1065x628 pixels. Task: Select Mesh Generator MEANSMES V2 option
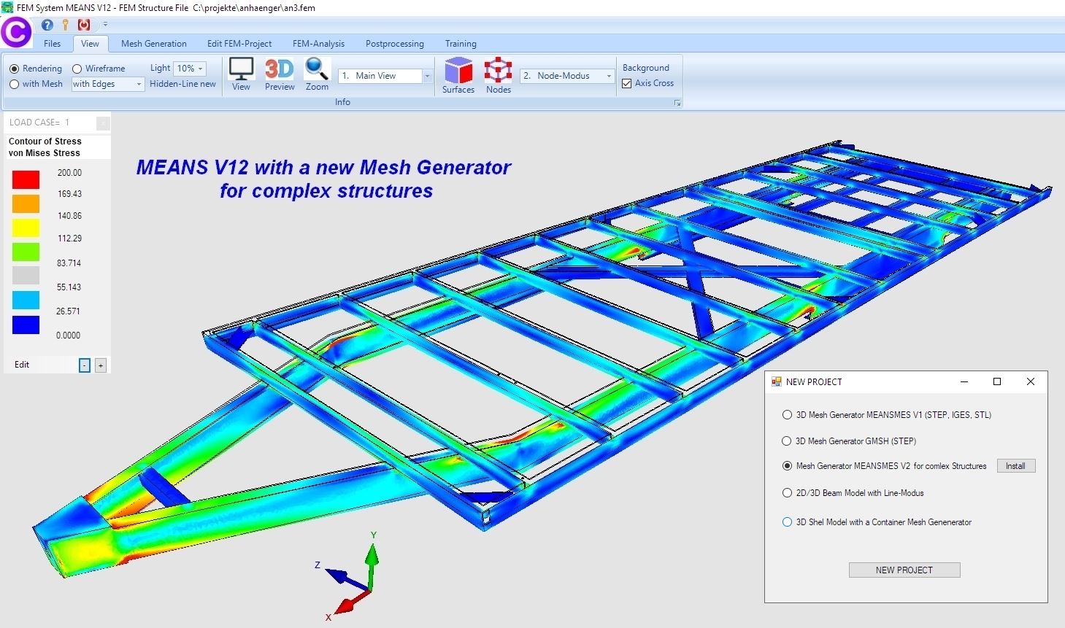click(787, 466)
